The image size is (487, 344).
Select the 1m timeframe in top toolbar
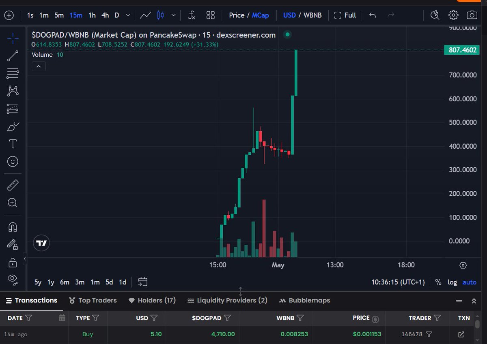click(44, 15)
